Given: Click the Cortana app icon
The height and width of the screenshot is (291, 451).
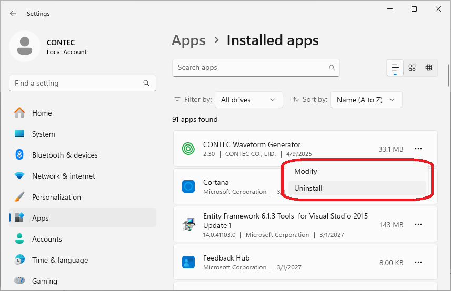Looking at the screenshot, I should [188, 186].
